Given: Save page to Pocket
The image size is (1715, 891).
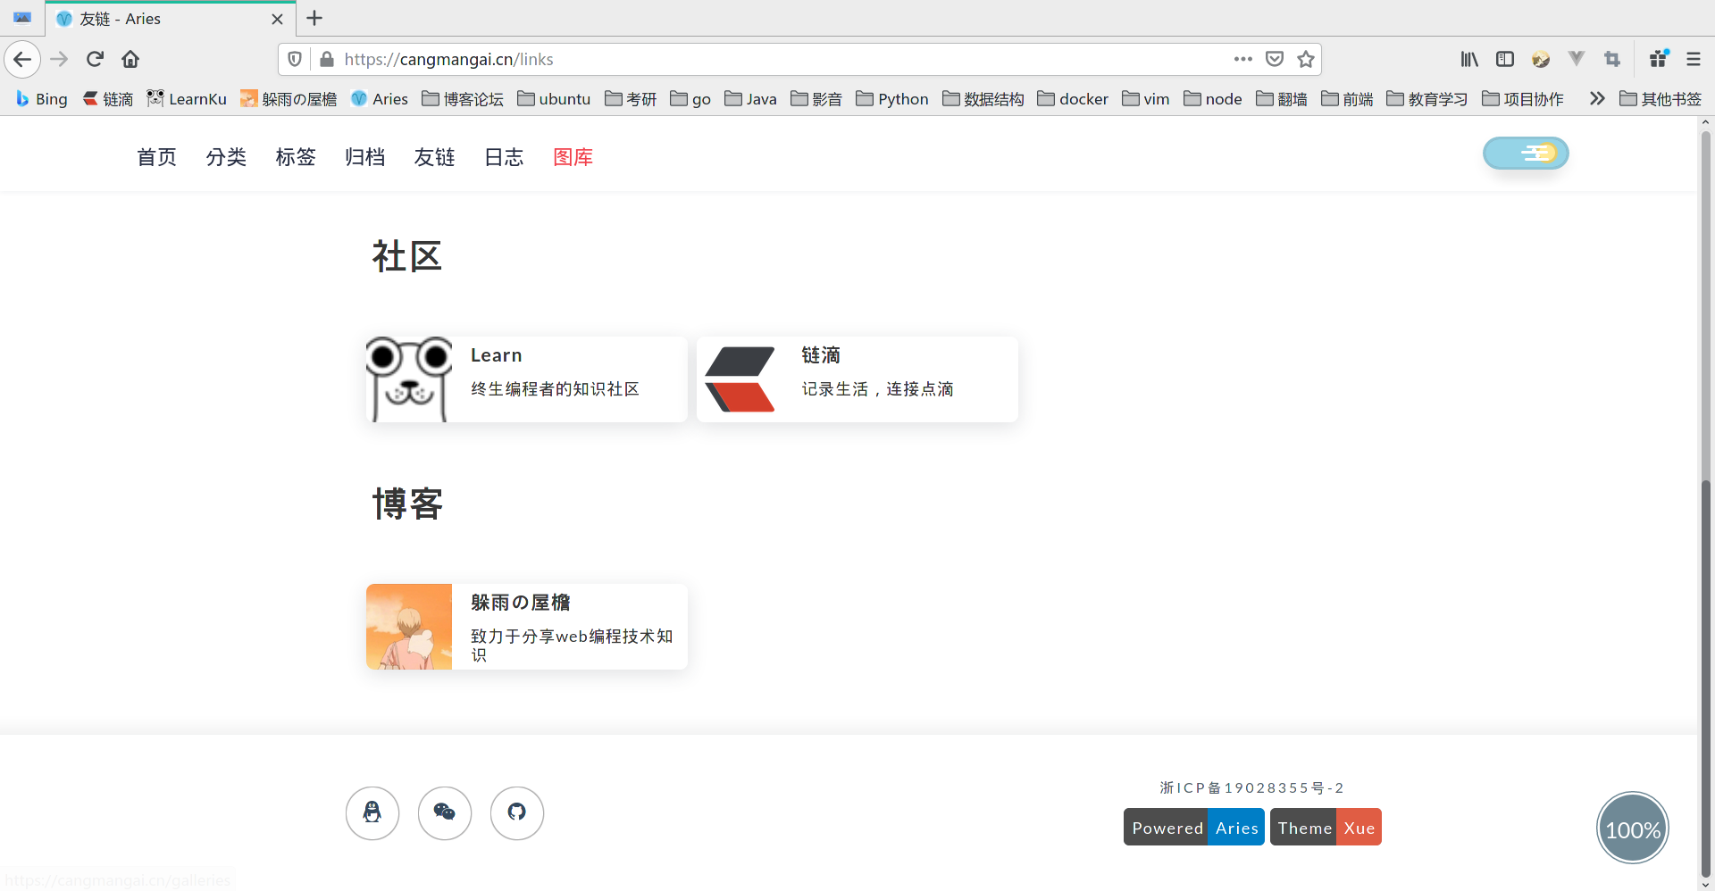Looking at the screenshot, I should click(x=1275, y=60).
